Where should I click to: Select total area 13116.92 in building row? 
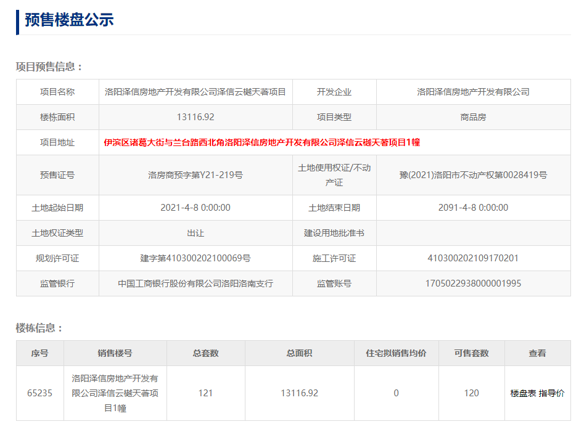point(300,393)
